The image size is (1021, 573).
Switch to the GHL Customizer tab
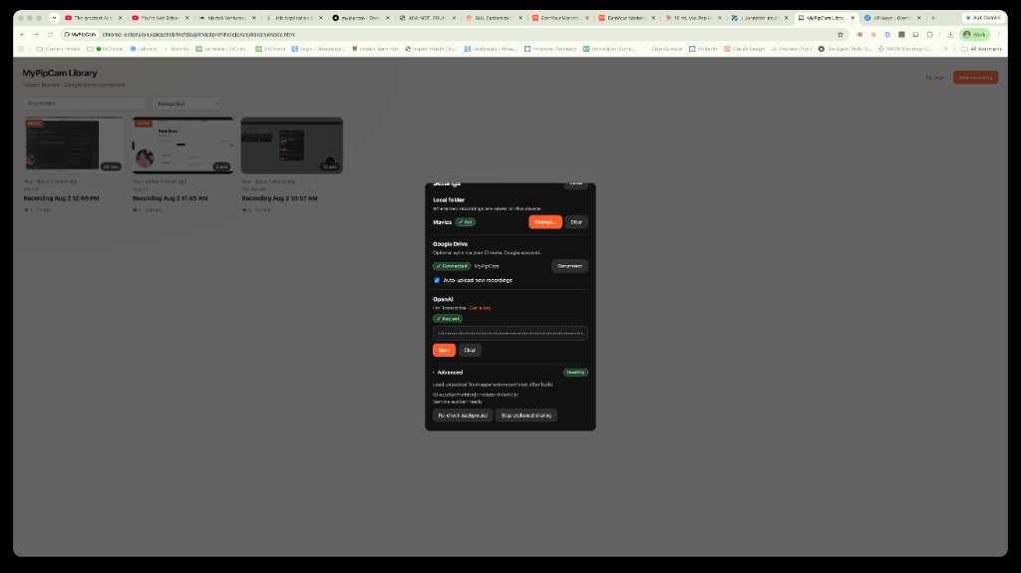tap(493, 18)
